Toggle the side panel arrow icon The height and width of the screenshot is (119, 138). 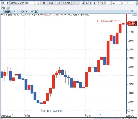point(3,3)
